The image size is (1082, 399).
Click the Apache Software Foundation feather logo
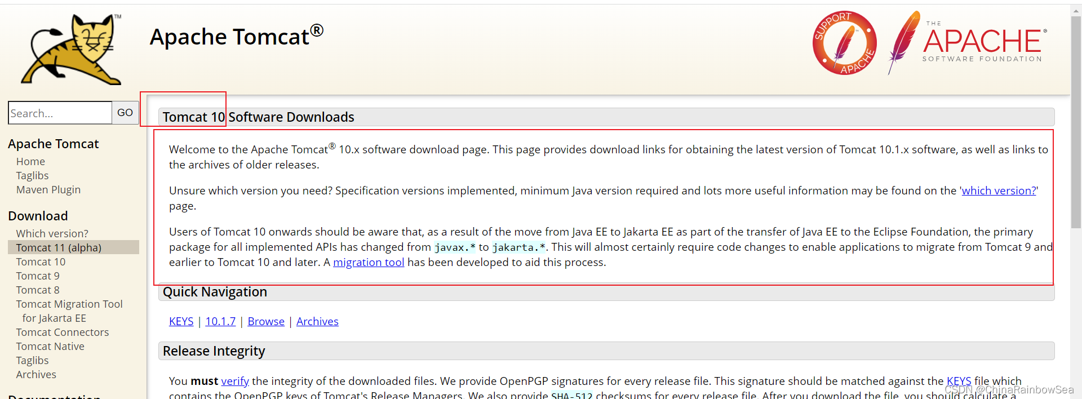click(x=968, y=42)
